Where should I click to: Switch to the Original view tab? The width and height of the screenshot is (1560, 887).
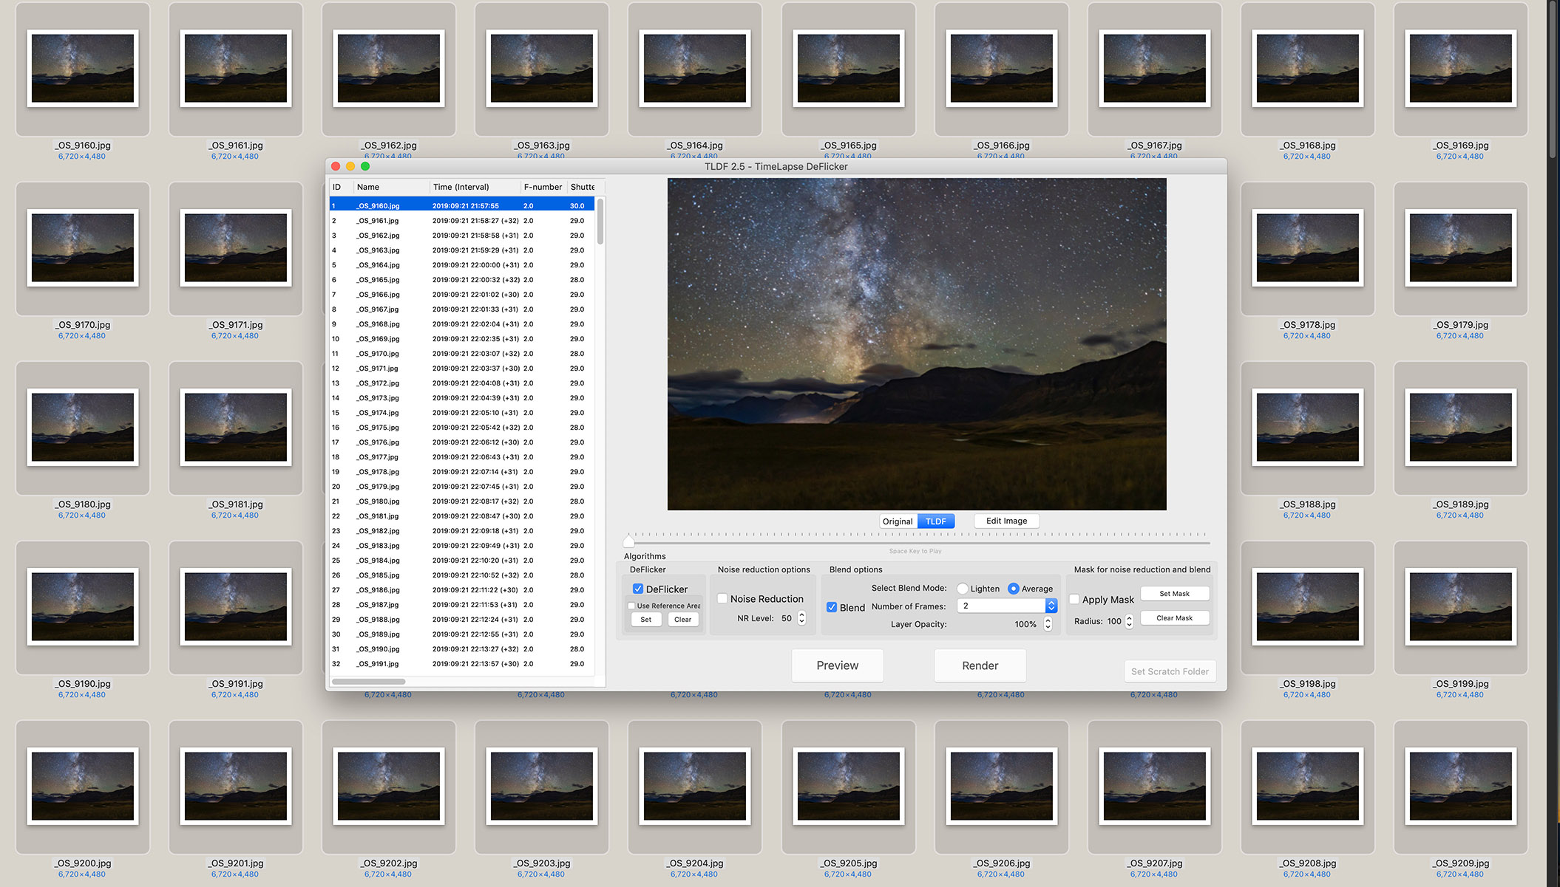tap(898, 521)
